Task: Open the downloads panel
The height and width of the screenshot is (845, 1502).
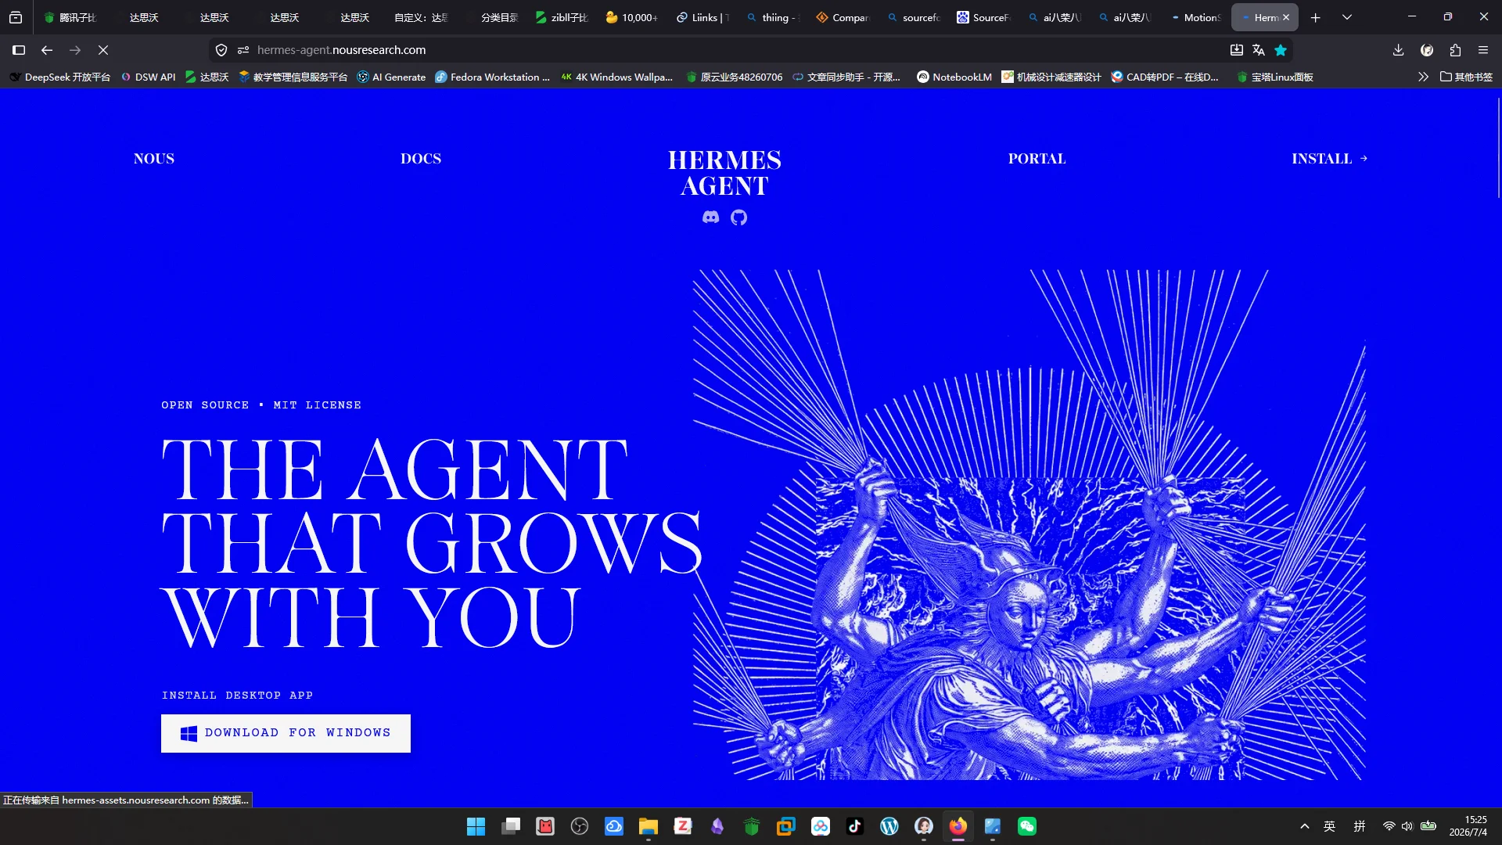Action: [x=1399, y=50]
